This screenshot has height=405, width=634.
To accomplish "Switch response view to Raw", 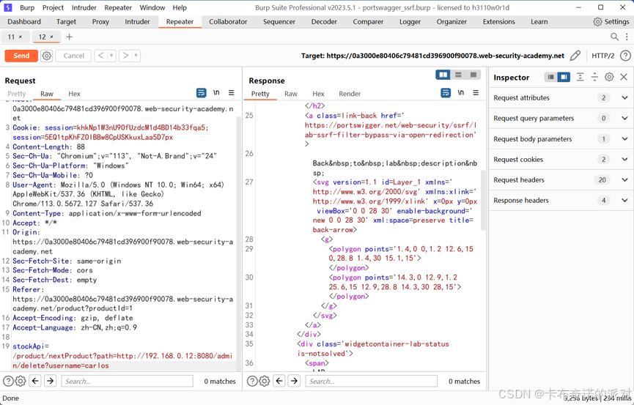I will click(291, 94).
